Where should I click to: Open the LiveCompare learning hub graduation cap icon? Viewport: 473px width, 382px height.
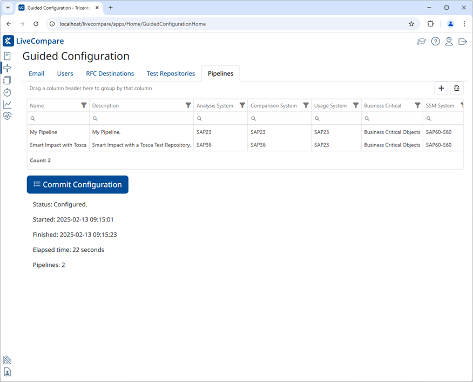(422, 41)
